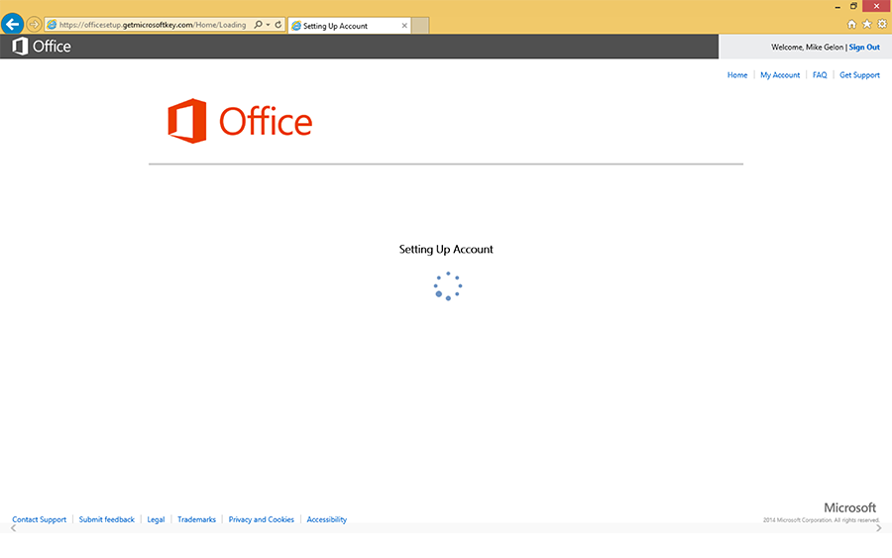Image resolution: width=892 pixels, height=558 pixels.
Task: Open the Get Support link
Action: coord(859,75)
